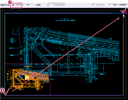Click the step 3 numbered marker badge
Image resolution: width=128 pixels, height=100 pixels.
pos(10,2)
